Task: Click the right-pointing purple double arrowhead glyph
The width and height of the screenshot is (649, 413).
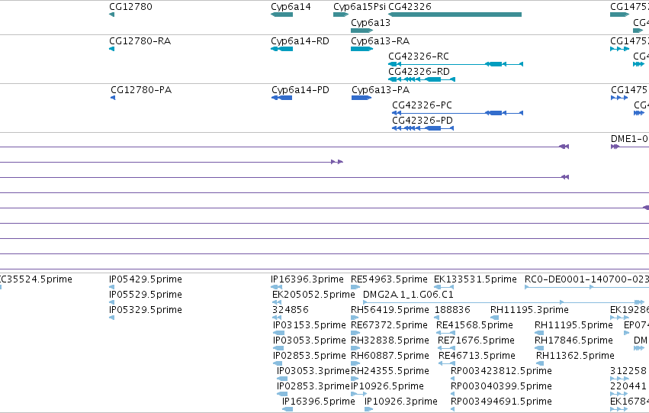Action: [337, 162]
